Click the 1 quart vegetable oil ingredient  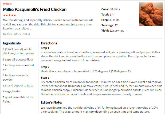click(x=18, y=99)
